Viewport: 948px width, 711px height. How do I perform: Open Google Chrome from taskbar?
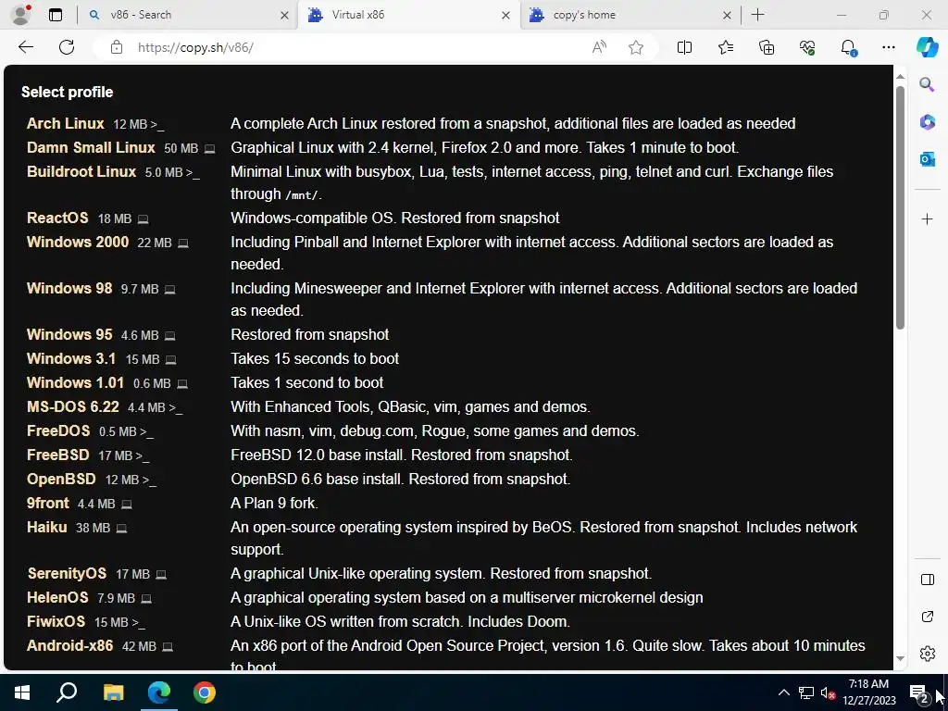point(205,692)
